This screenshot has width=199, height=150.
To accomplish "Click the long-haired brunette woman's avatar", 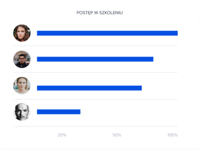I will pyautogui.click(x=22, y=33).
